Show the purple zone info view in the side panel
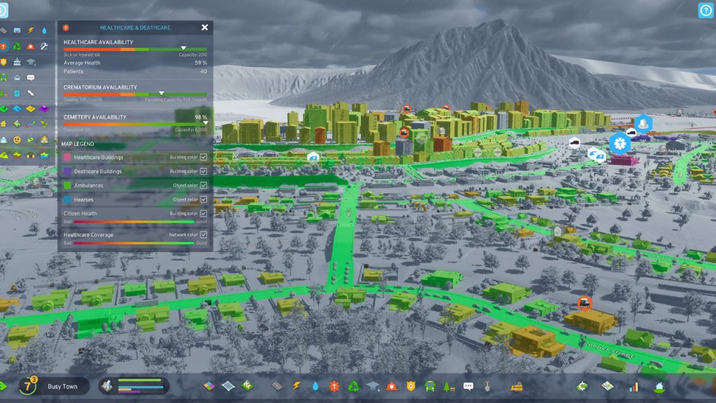 click(x=44, y=108)
